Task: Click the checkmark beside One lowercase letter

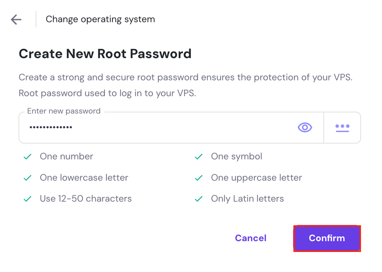Action: point(27,177)
